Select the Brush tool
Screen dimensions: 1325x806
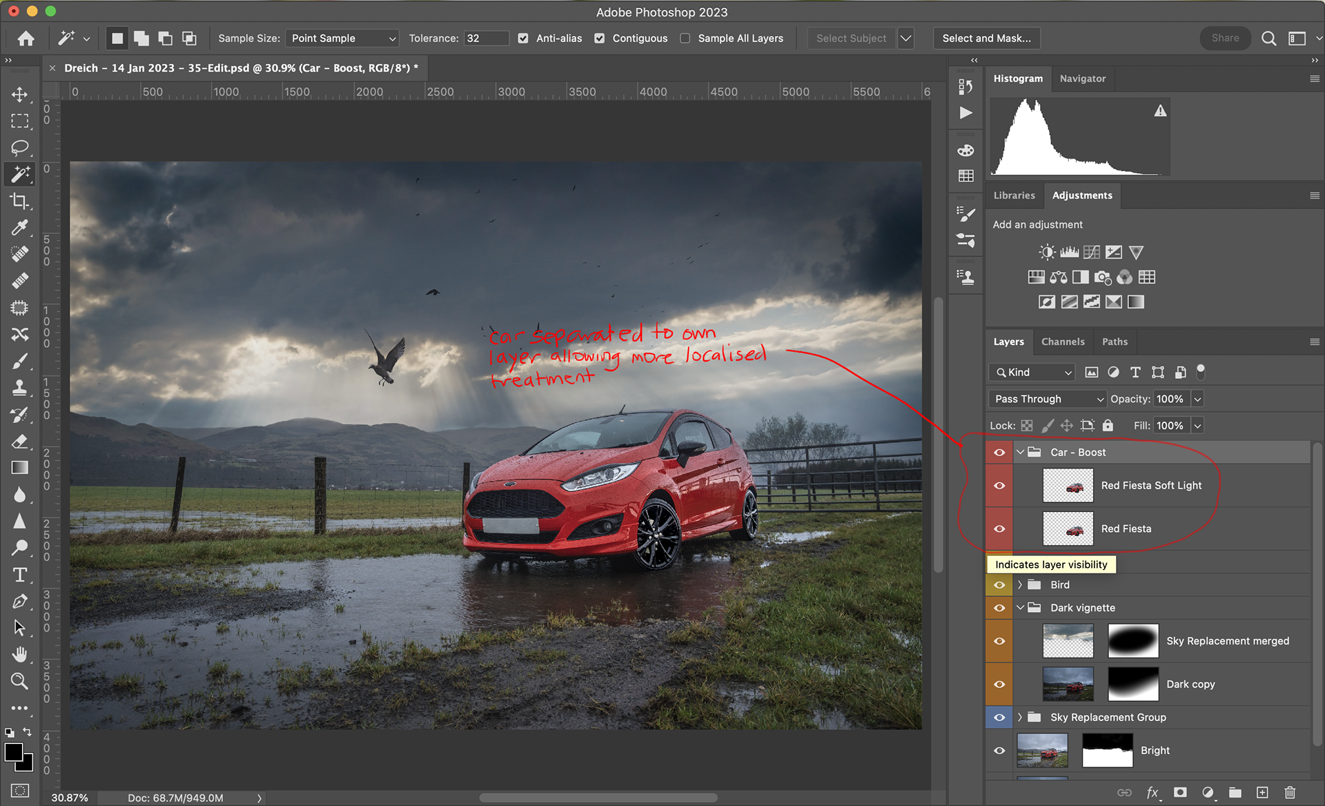pos(19,361)
